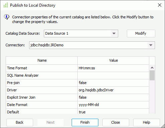Click the Help button

coord(147,122)
